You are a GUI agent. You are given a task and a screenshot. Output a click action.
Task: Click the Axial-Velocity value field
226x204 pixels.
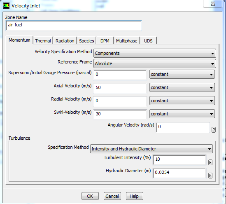[120, 88]
